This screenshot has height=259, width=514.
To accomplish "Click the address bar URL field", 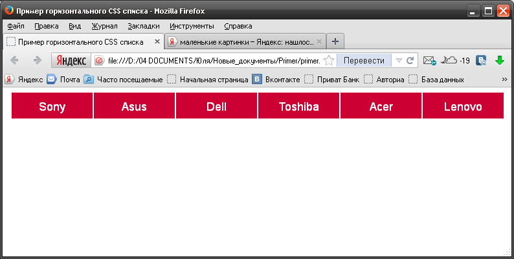I will (214, 60).
